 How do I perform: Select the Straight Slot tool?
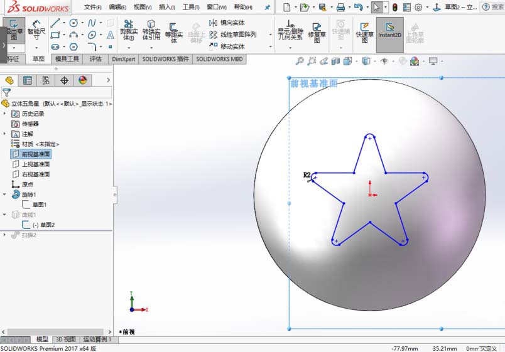[x=55, y=47]
